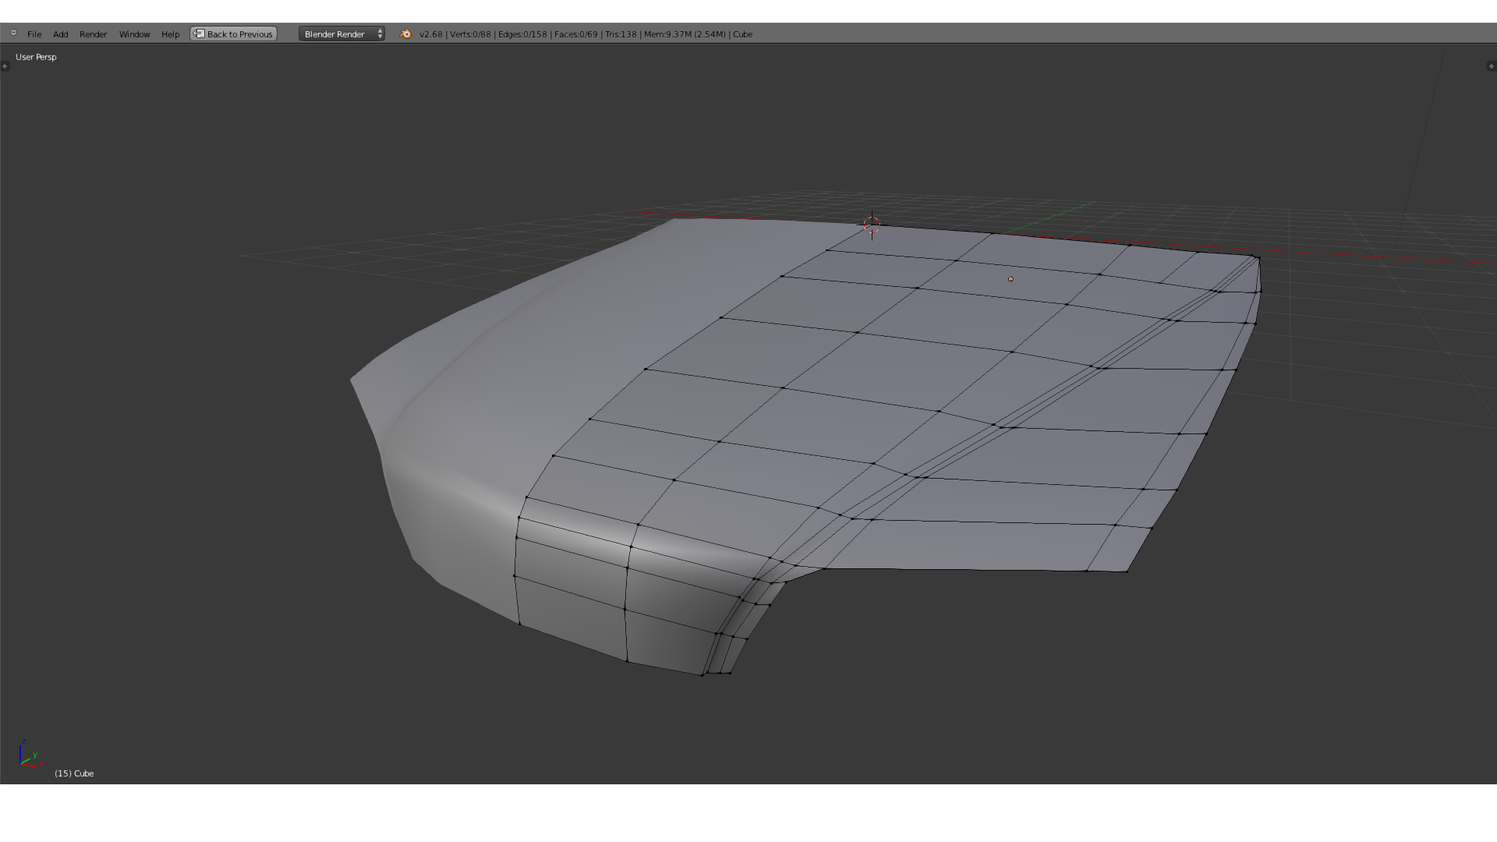Open the Add menu

point(60,34)
